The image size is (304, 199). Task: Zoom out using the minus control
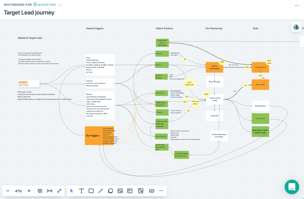click(7, 191)
